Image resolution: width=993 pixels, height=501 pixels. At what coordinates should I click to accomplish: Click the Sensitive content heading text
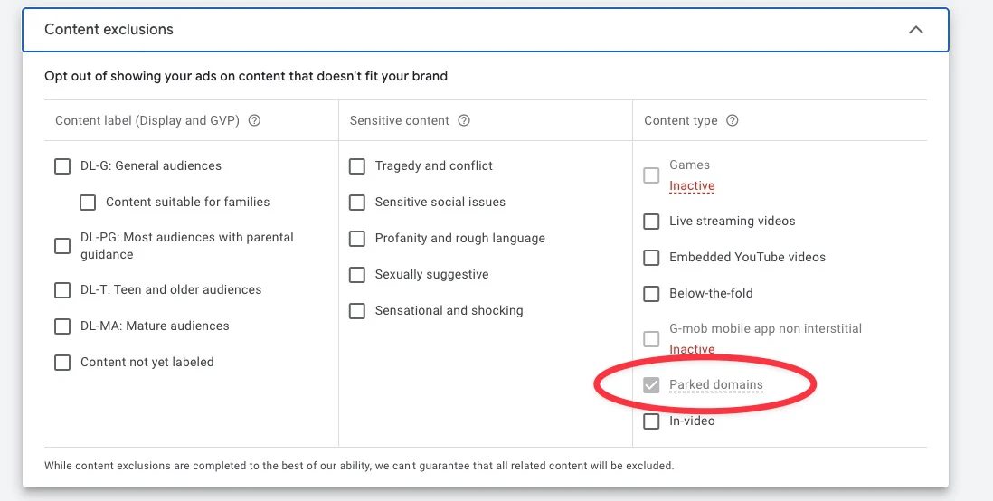pyautogui.click(x=399, y=120)
